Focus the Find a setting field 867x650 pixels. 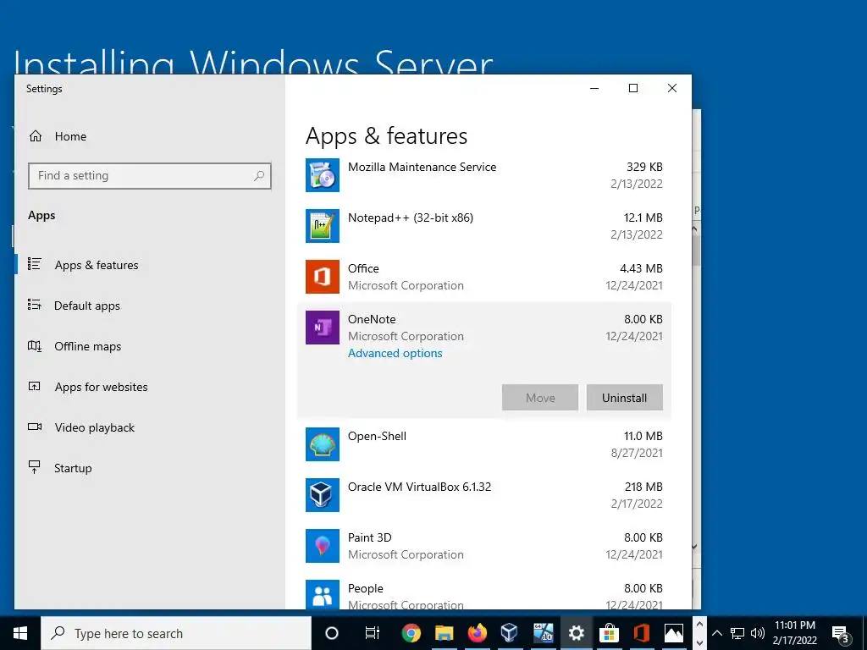tap(149, 176)
